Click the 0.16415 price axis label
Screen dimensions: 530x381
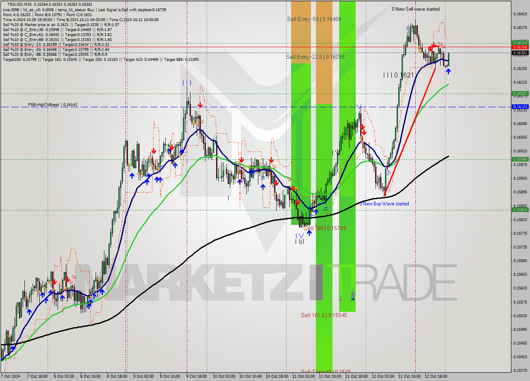(x=520, y=14)
